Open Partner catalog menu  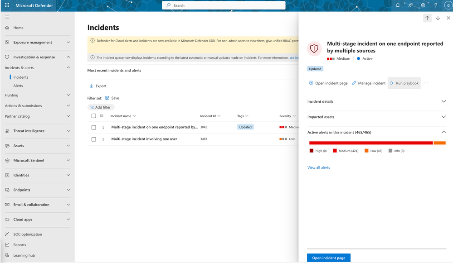[x=38, y=116]
